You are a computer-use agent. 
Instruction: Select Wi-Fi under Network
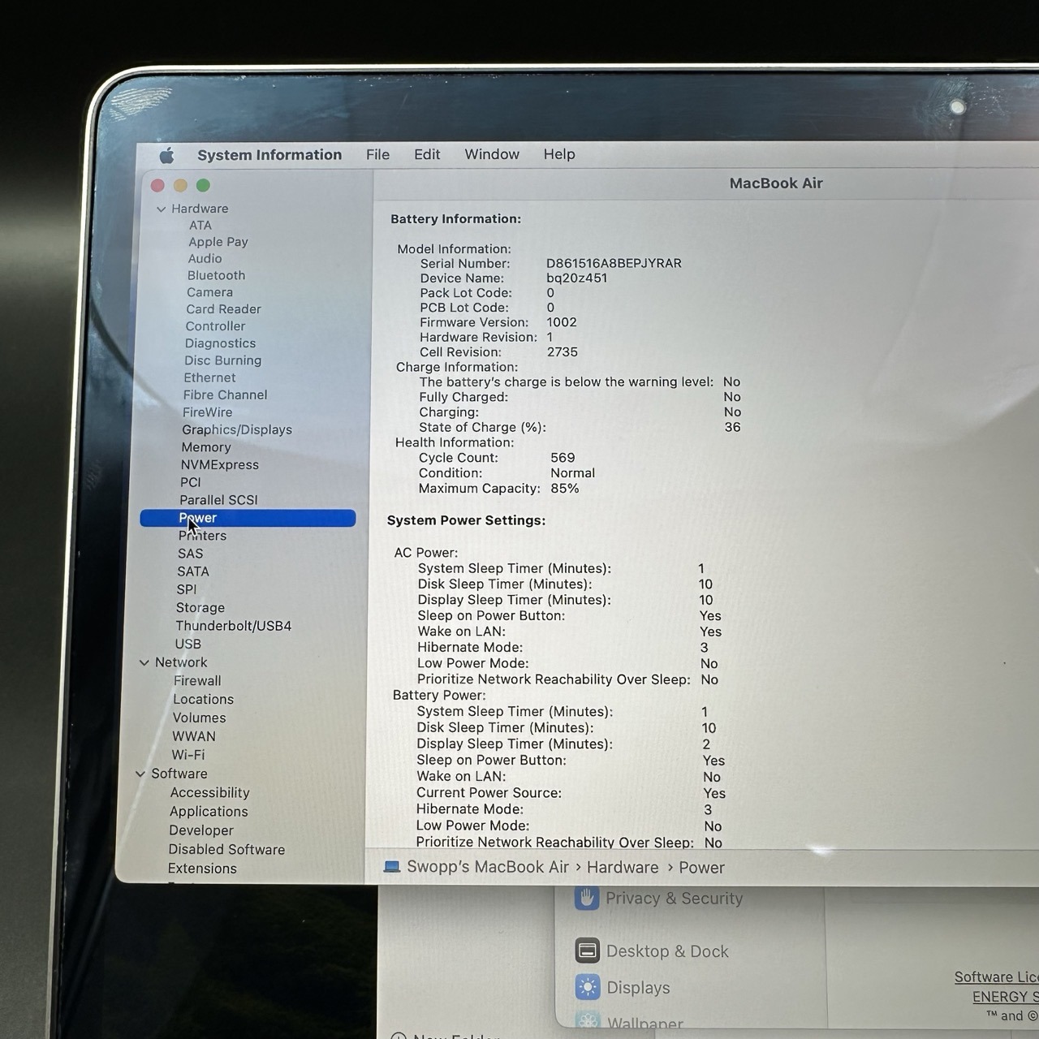point(188,755)
